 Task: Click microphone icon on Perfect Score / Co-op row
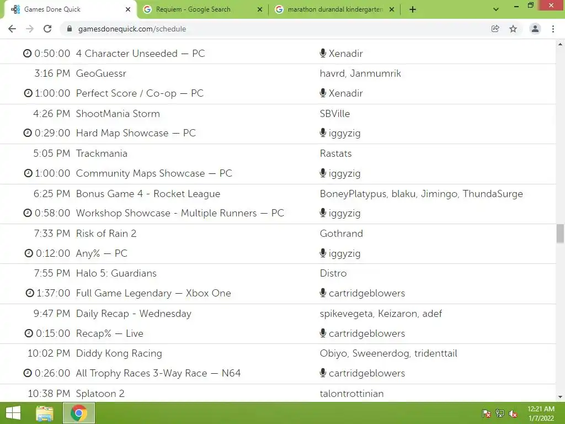click(323, 93)
